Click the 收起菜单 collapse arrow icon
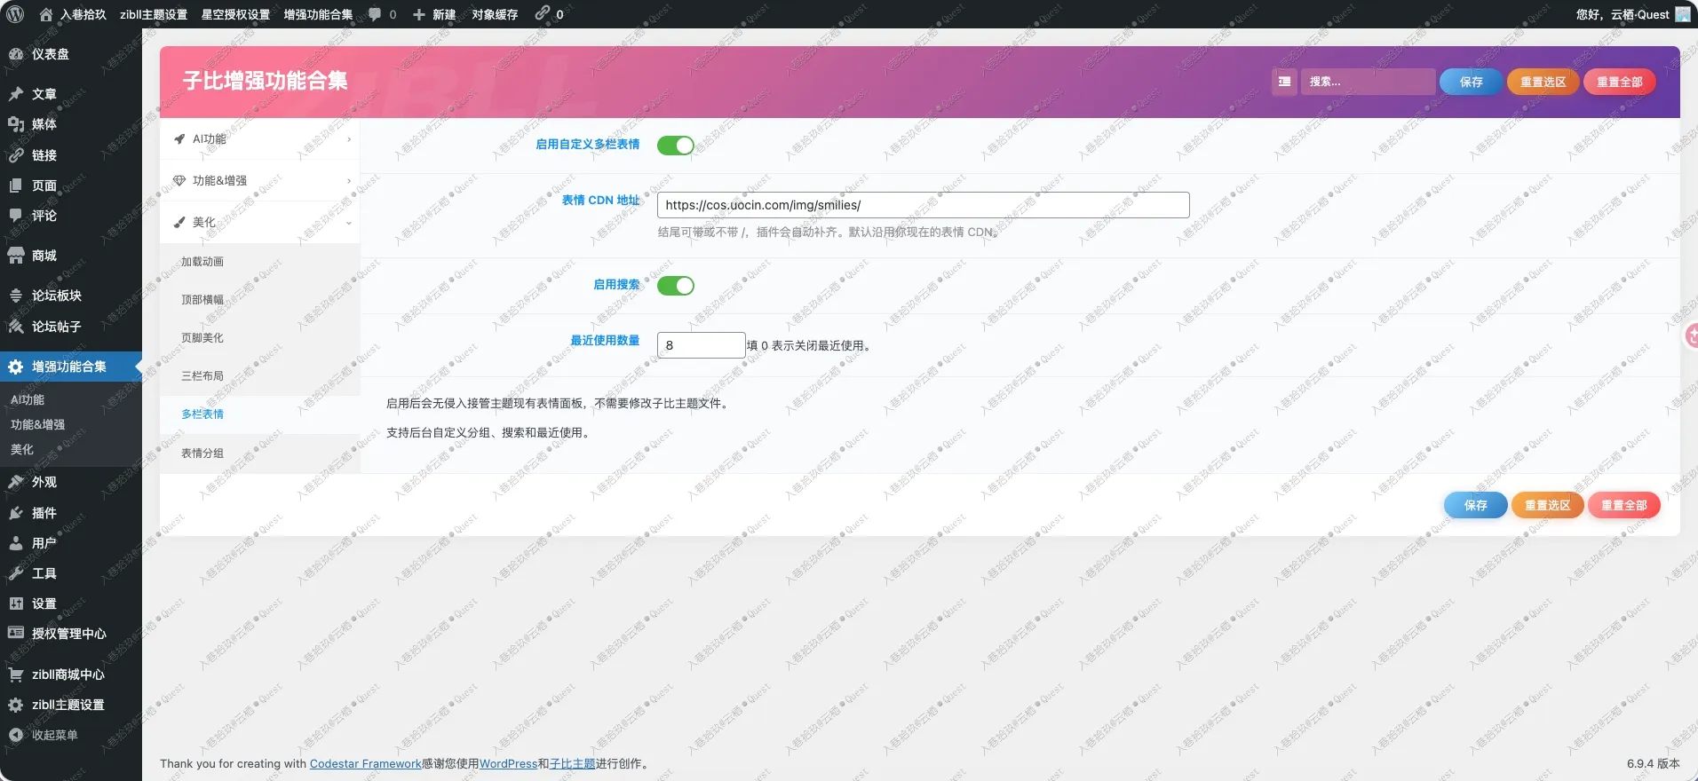Screen dimensions: 1698x781 click(16, 735)
